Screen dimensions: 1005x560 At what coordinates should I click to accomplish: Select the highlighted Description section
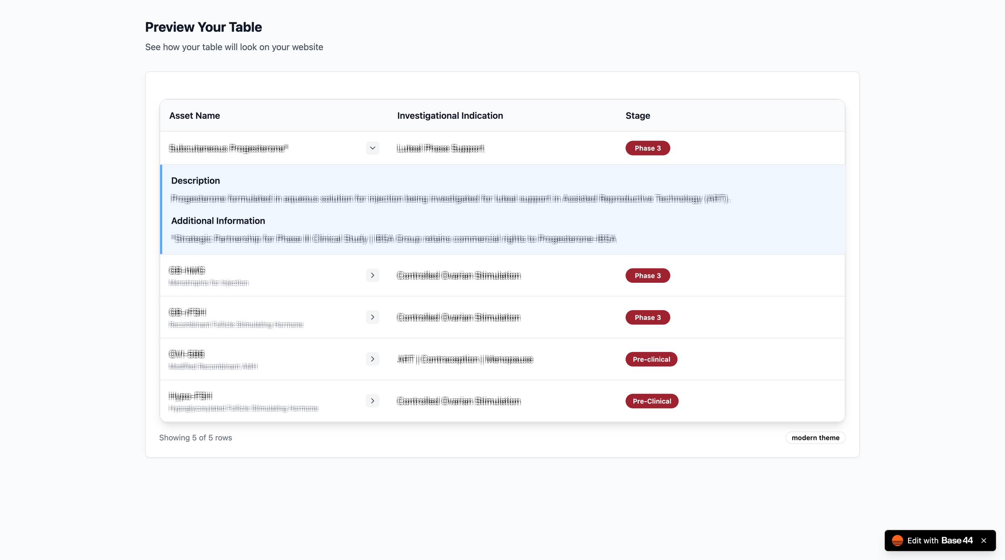pyautogui.click(x=195, y=180)
